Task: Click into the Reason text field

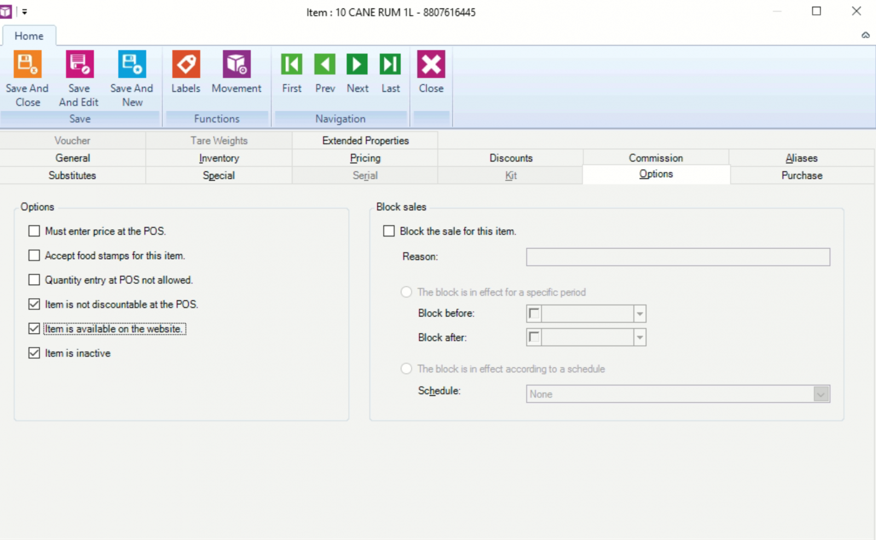Action: [x=677, y=257]
